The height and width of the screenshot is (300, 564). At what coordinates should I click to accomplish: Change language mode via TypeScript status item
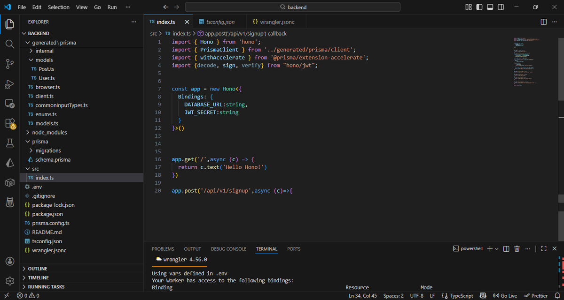pyautogui.click(x=462, y=296)
